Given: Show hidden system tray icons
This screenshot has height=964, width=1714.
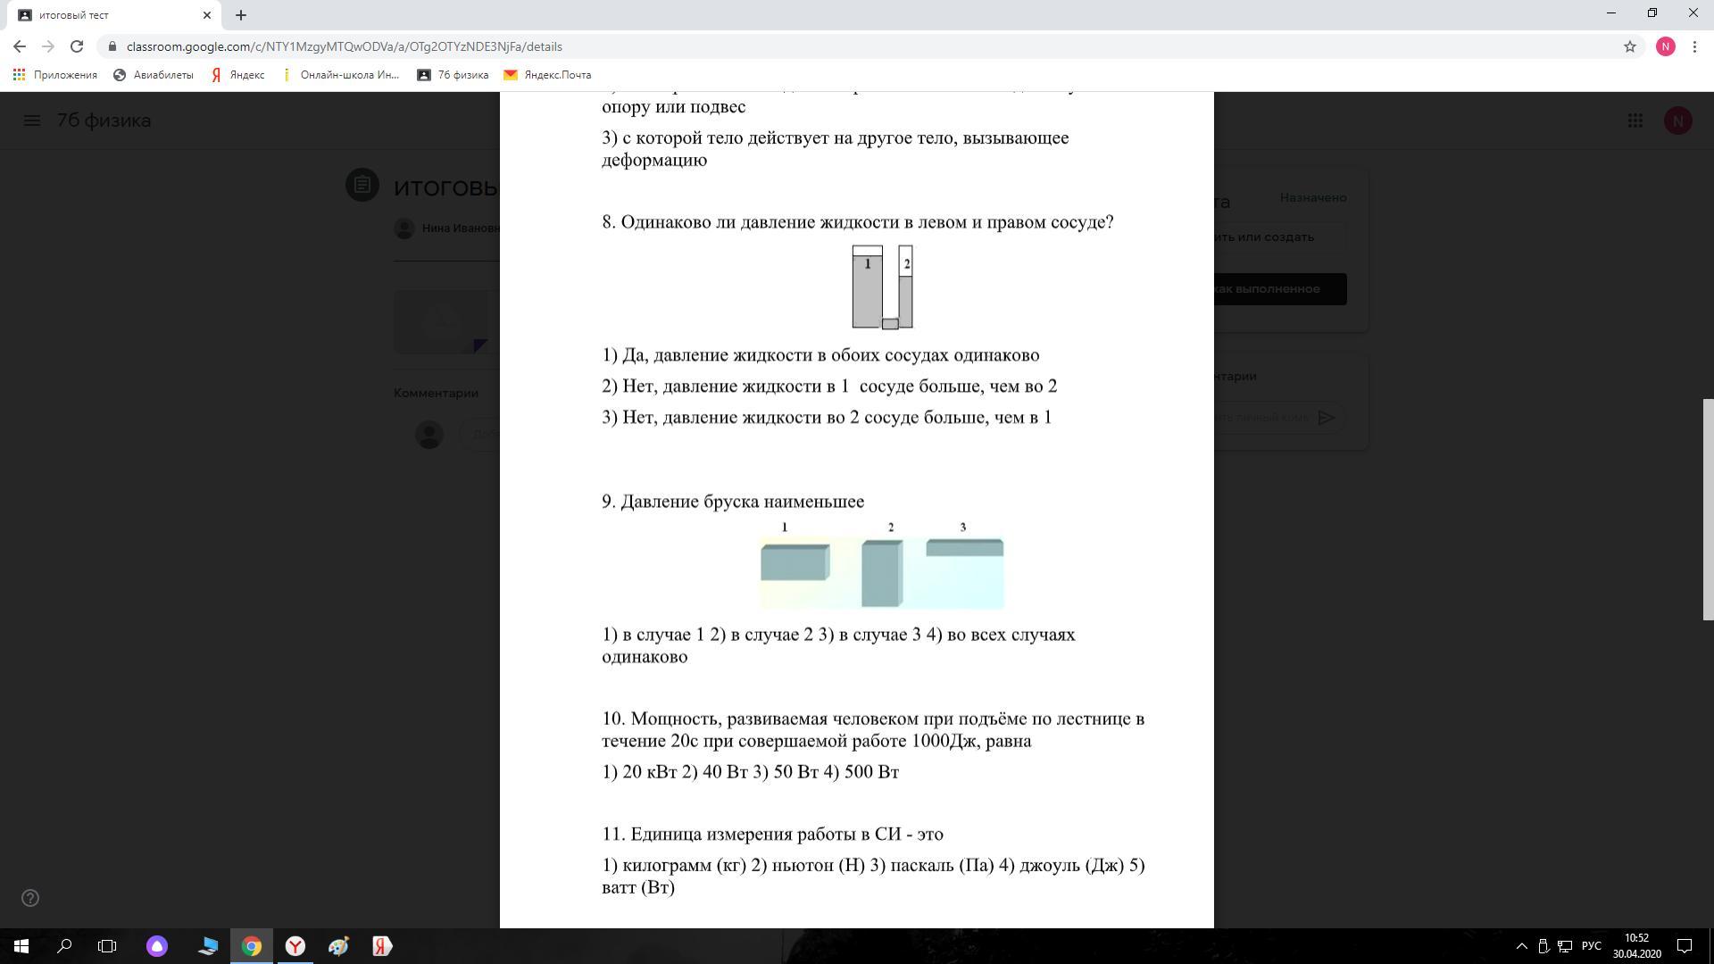Looking at the screenshot, I should 1521,946.
